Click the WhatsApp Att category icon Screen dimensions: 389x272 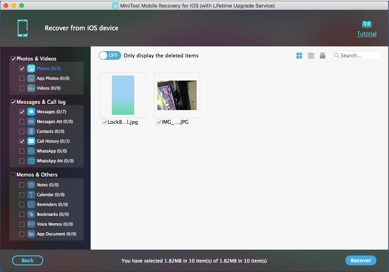(31, 161)
